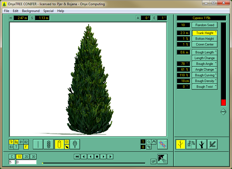Open the Special menu

(48, 11)
